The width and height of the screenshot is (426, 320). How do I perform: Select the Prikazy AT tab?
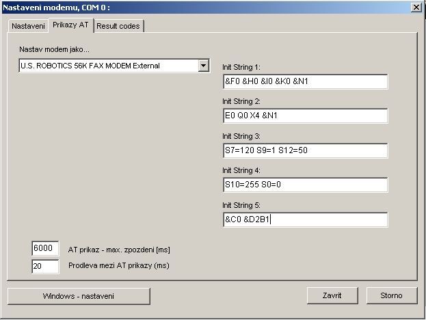72,25
